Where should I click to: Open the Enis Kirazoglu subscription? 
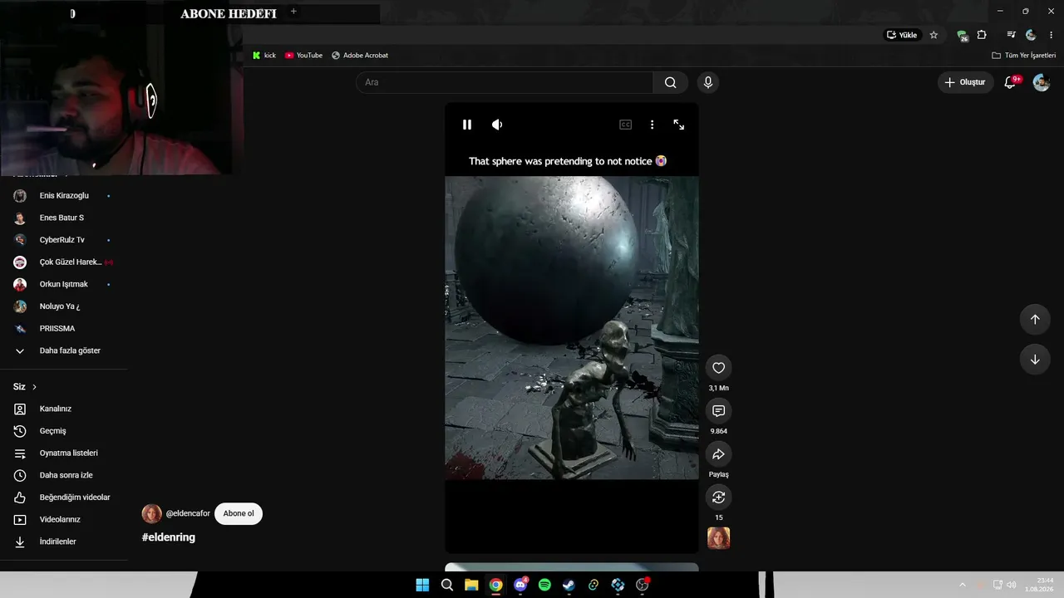pyautogui.click(x=64, y=196)
